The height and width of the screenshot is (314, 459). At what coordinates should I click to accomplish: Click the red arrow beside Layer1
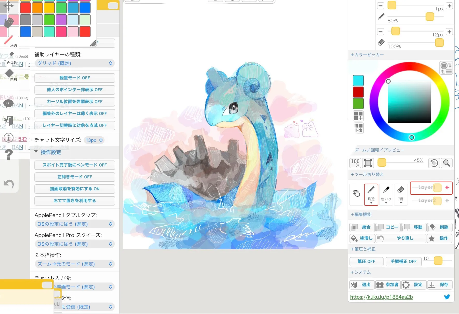pos(447,187)
